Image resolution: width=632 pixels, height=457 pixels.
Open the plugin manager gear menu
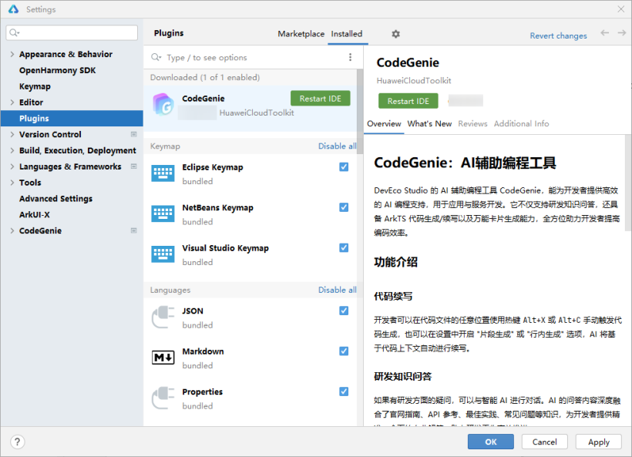pyautogui.click(x=395, y=34)
